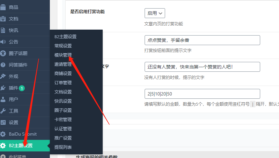Click the 还没有人赞赏 prompt text field
The height and width of the screenshot is (158, 279).
click(202, 67)
